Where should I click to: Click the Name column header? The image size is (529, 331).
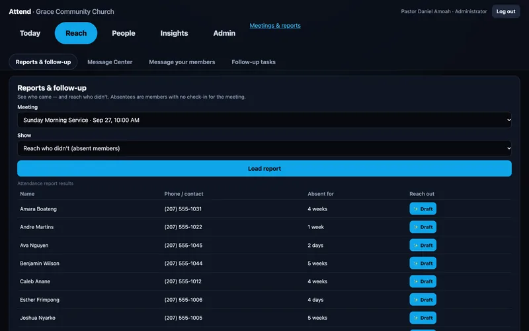[27, 194]
